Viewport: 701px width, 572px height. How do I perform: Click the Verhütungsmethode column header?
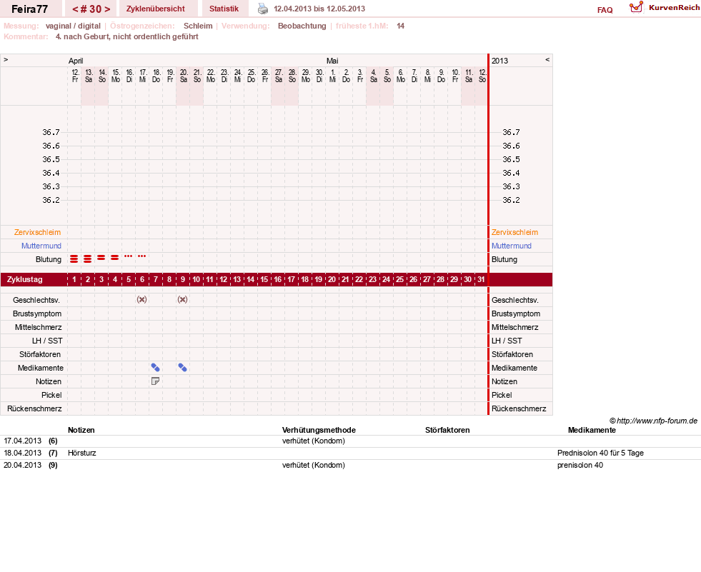point(319,430)
